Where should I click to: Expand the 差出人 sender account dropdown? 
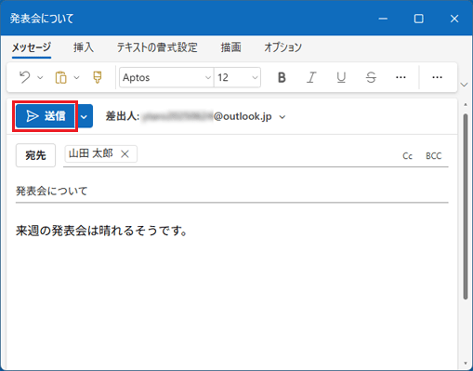282,117
